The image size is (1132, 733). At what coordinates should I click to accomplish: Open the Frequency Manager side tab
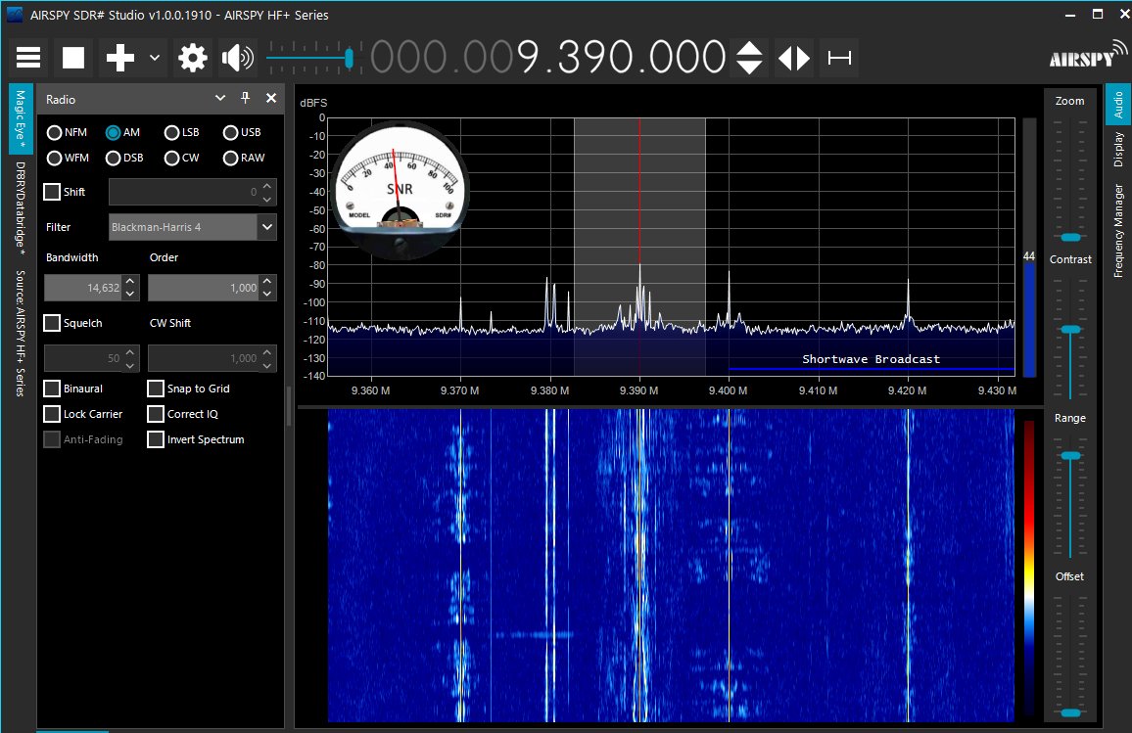tap(1117, 231)
